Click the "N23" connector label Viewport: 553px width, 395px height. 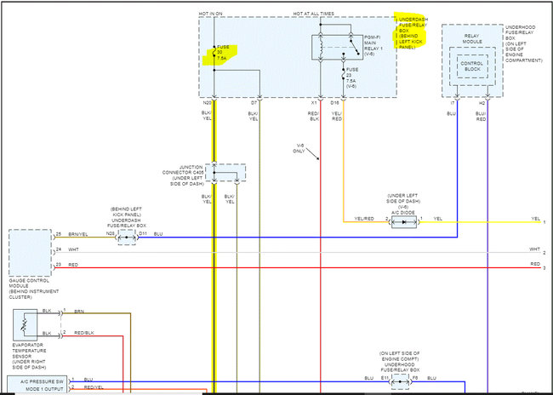pos(111,233)
